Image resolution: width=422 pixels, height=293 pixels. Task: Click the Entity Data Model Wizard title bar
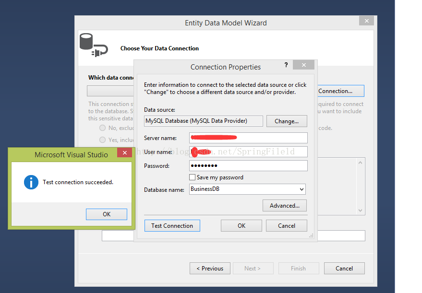226,23
